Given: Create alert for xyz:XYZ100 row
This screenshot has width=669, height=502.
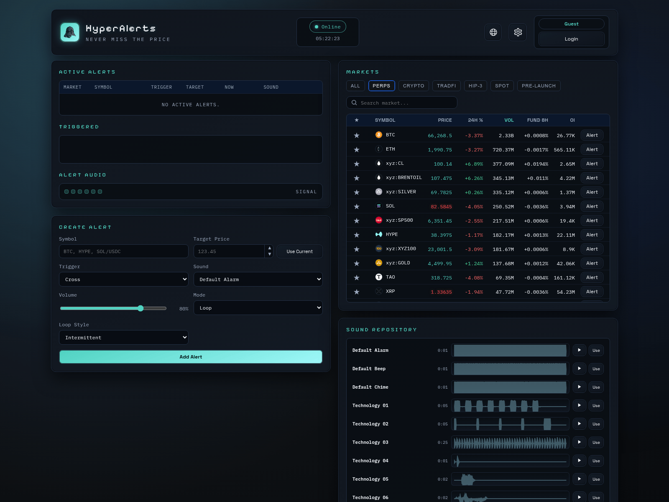Looking at the screenshot, I should (x=592, y=249).
